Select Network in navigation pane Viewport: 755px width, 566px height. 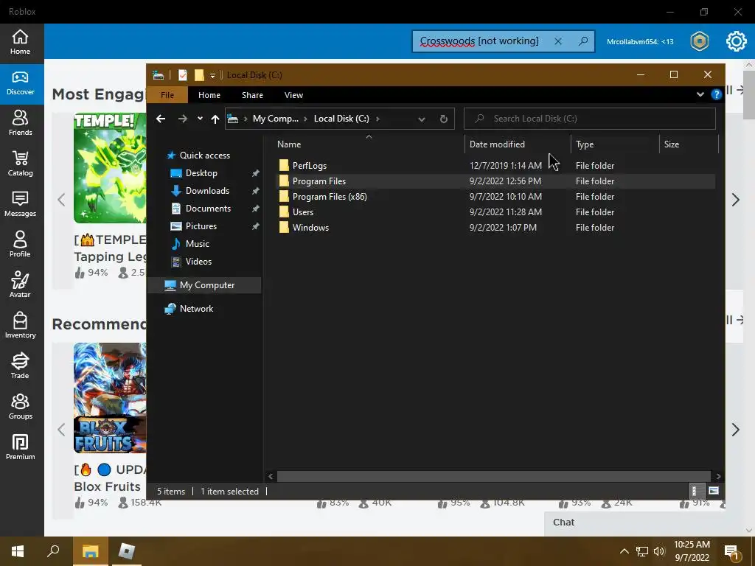(196, 309)
